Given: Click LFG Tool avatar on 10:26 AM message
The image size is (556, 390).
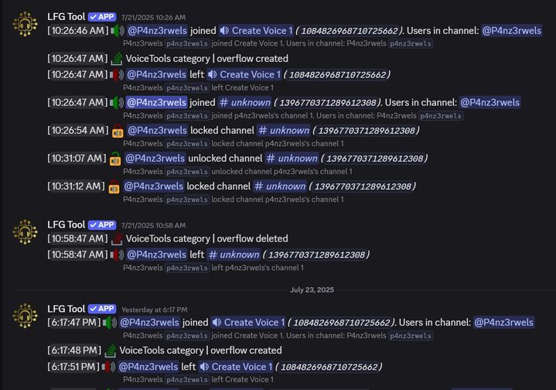Looking at the screenshot, I should 26,24.
